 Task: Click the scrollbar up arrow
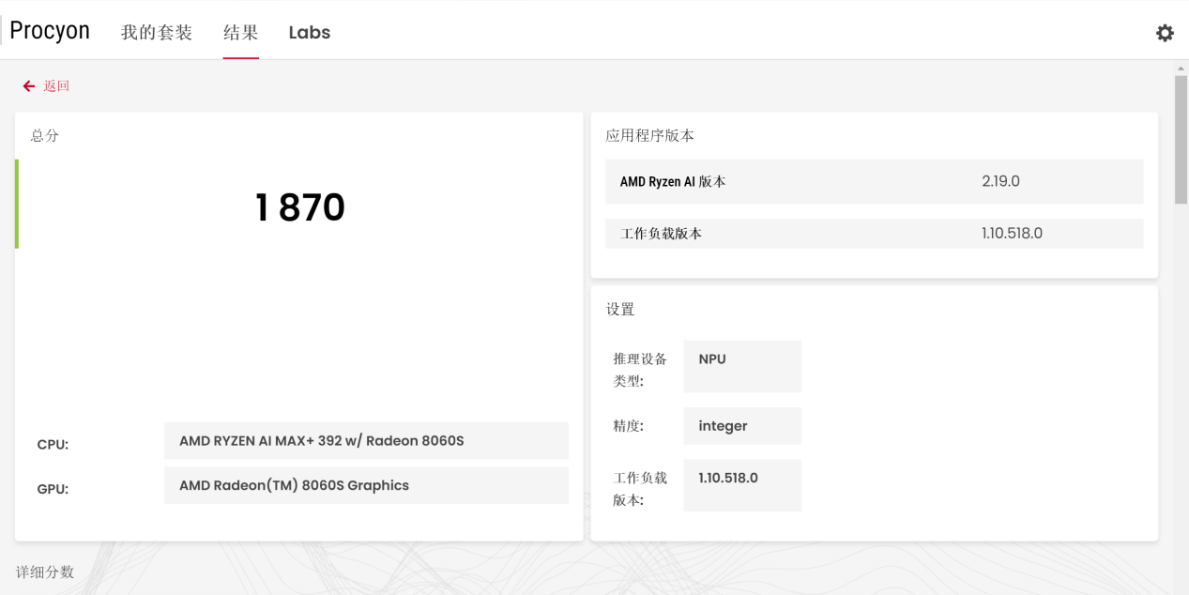coord(1181,69)
